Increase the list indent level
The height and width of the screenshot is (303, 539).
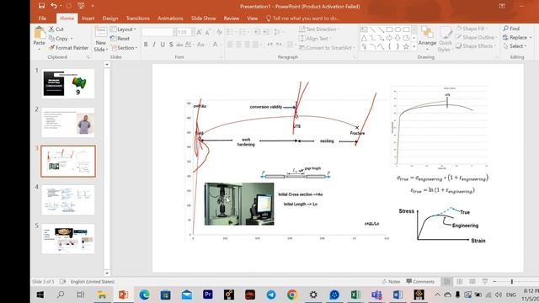[x=266, y=32]
